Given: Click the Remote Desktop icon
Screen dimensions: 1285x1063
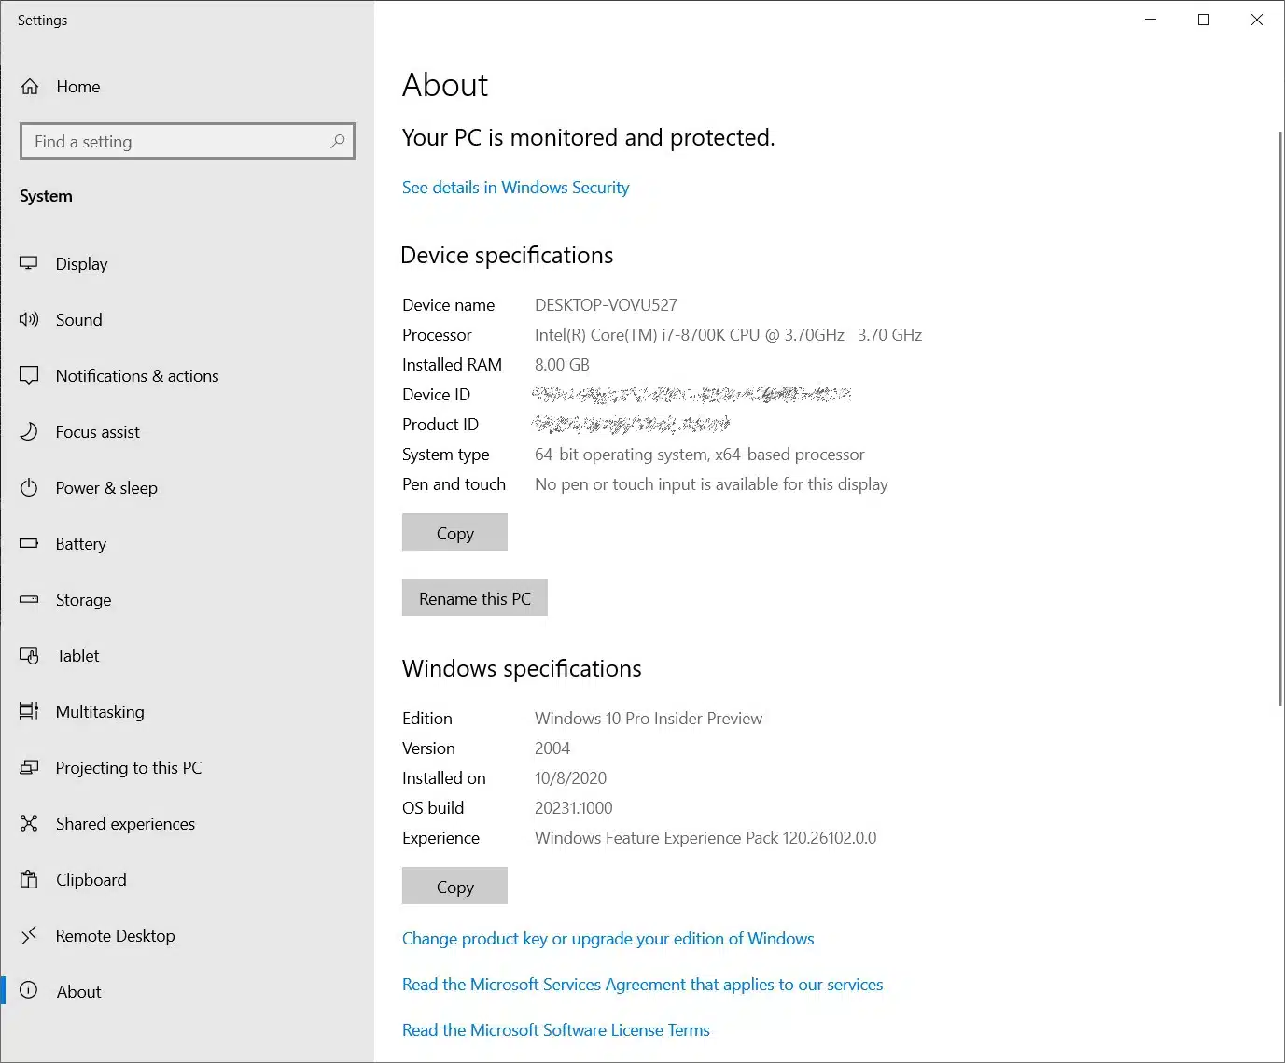Looking at the screenshot, I should click(29, 935).
